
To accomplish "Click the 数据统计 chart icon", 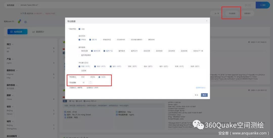I will click(33, 32).
